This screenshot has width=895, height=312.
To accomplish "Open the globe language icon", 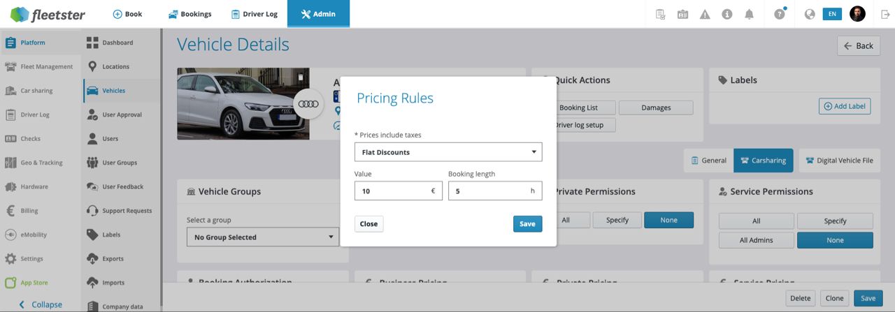I will coord(810,14).
